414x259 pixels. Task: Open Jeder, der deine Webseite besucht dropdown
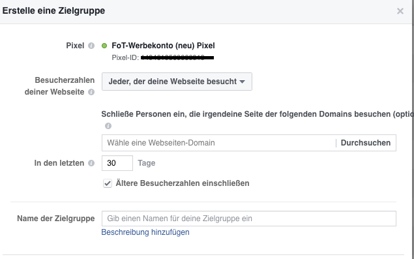[177, 82]
